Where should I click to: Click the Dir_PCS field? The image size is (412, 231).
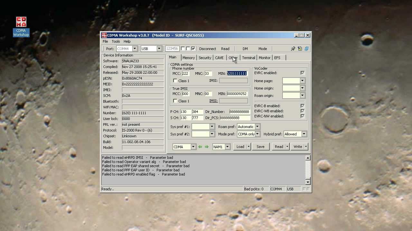coord(235,118)
